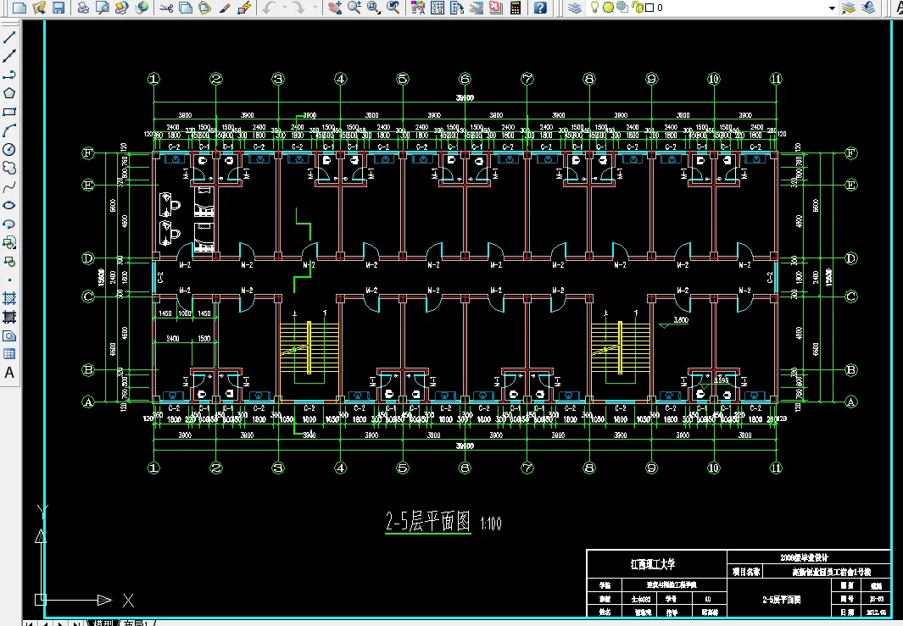Expand the layer list dropdown arrow
Screen dimensions: 903x626
[832, 8]
